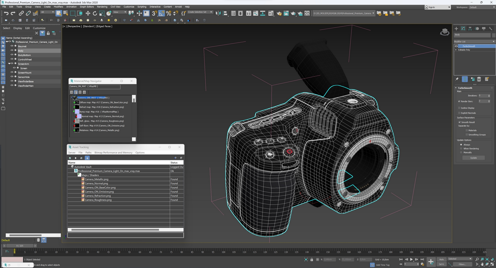Click the Set Keys large plus button
The height and width of the screenshot is (268, 496).
pos(431,262)
